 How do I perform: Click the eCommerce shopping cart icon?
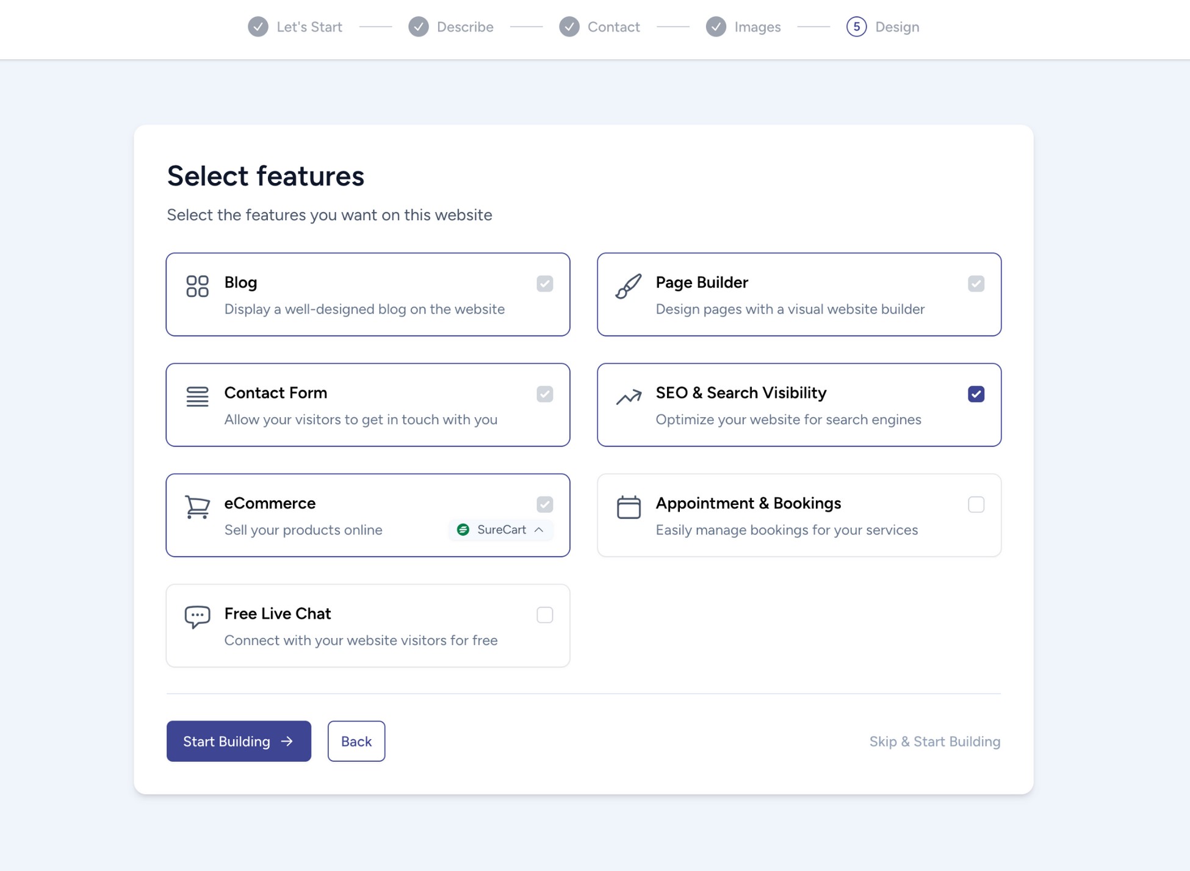click(x=197, y=506)
